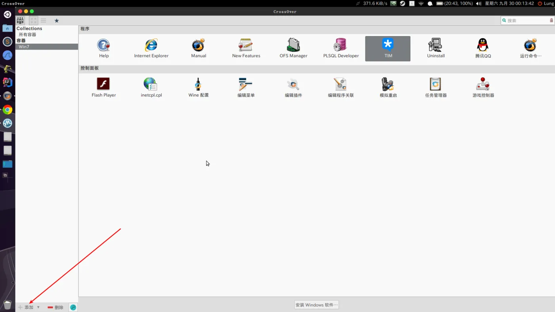This screenshot has width=555, height=312.
Task: Open the Manual icon
Action: point(198,48)
